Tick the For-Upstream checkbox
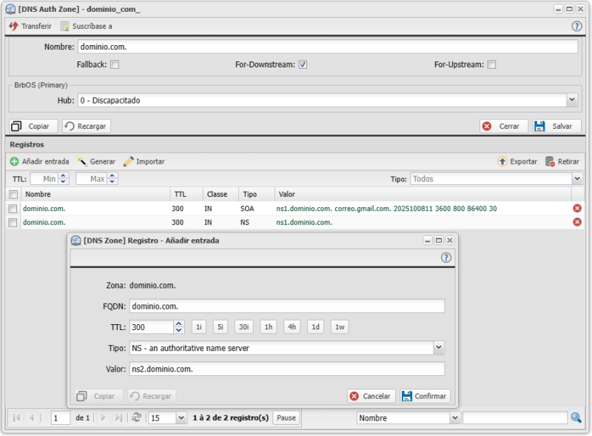Viewport: 592px width, 436px height. [x=491, y=64]
